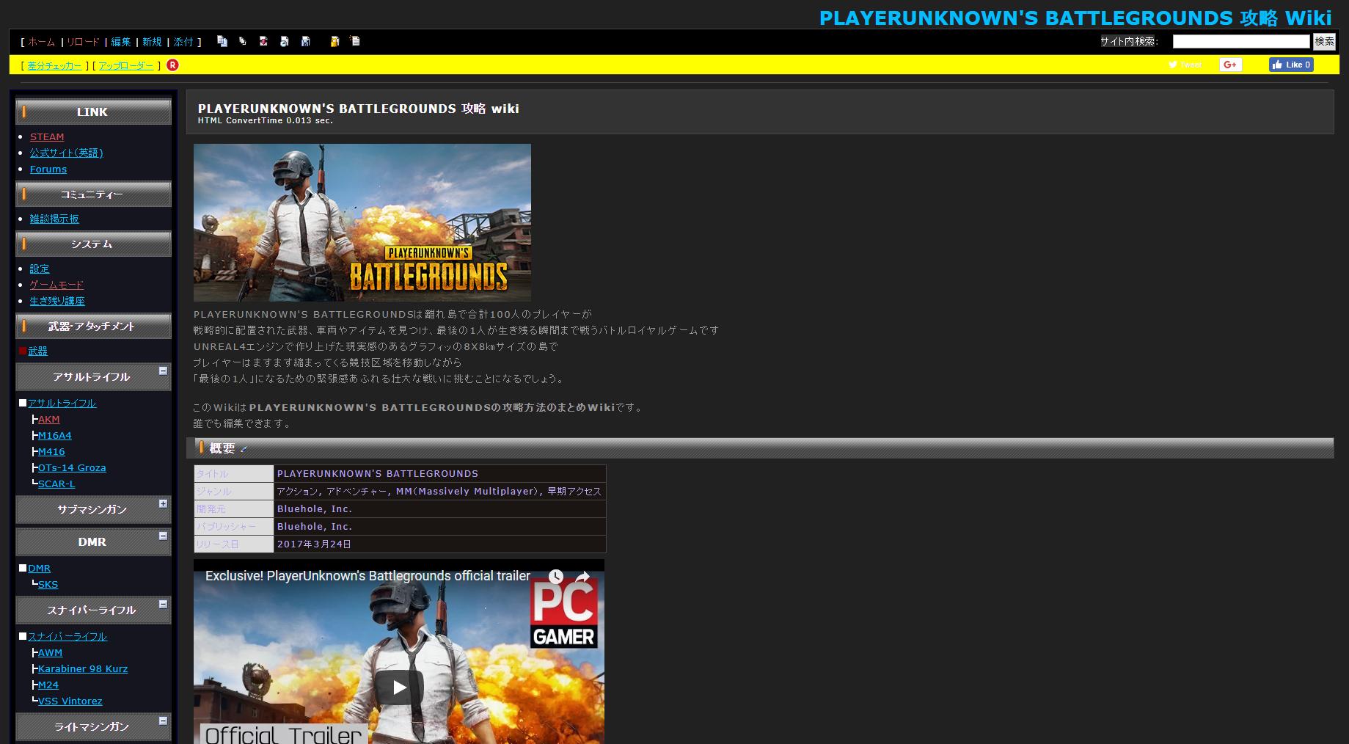This screenshot has height=744, width=1349.
Task: Click 新規 in top menu
Action: 152,43
